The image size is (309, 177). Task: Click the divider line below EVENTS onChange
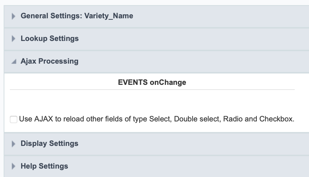(x=152, y=90)
